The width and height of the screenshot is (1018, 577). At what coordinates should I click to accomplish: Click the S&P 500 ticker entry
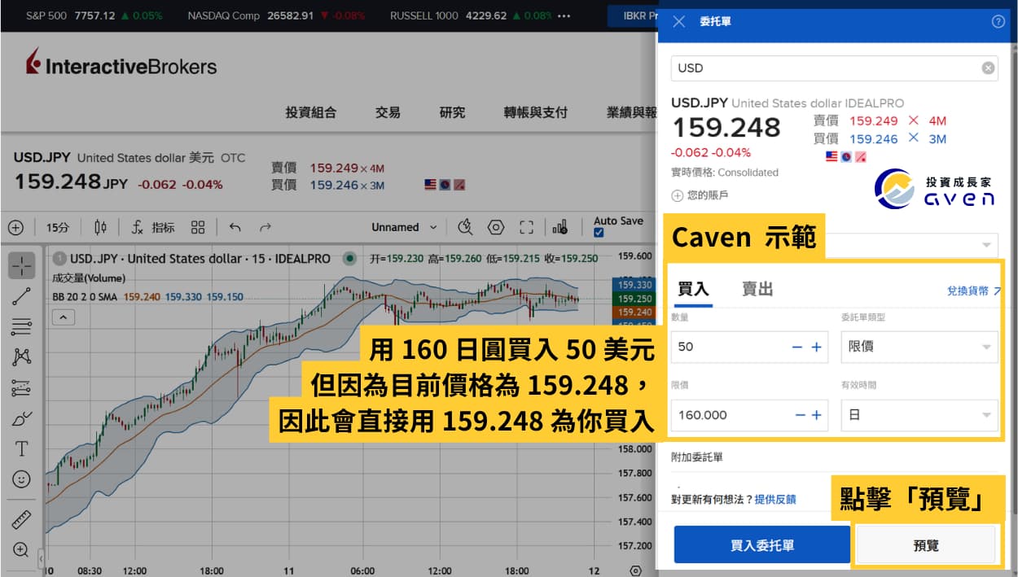point(94,15)
